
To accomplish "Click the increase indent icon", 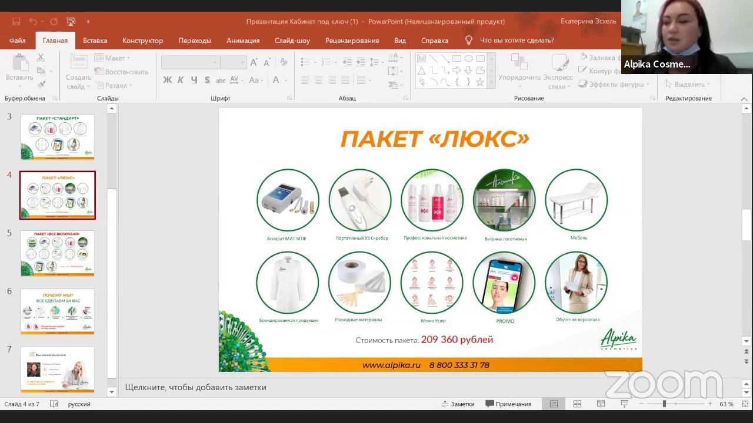I will coord(359,62).
